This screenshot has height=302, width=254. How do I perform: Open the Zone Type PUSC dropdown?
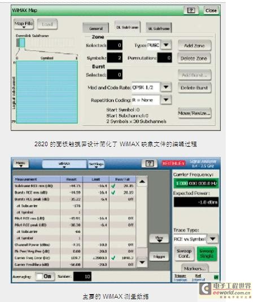[166, 45]
